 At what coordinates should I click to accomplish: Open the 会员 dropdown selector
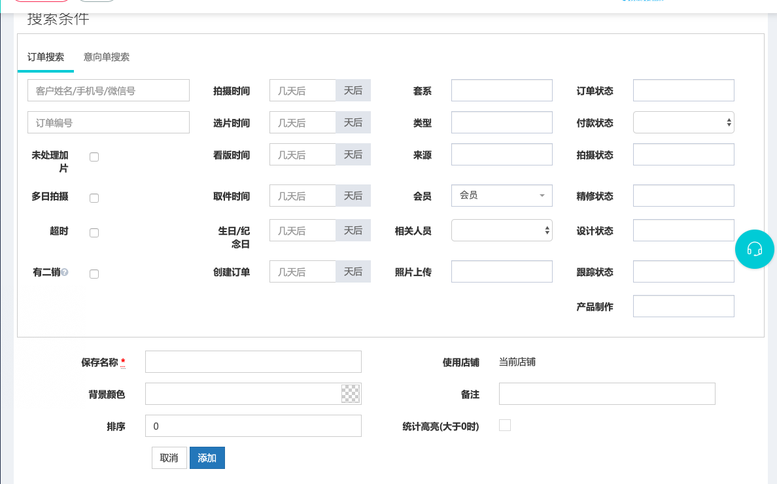(x=502, y=196)
